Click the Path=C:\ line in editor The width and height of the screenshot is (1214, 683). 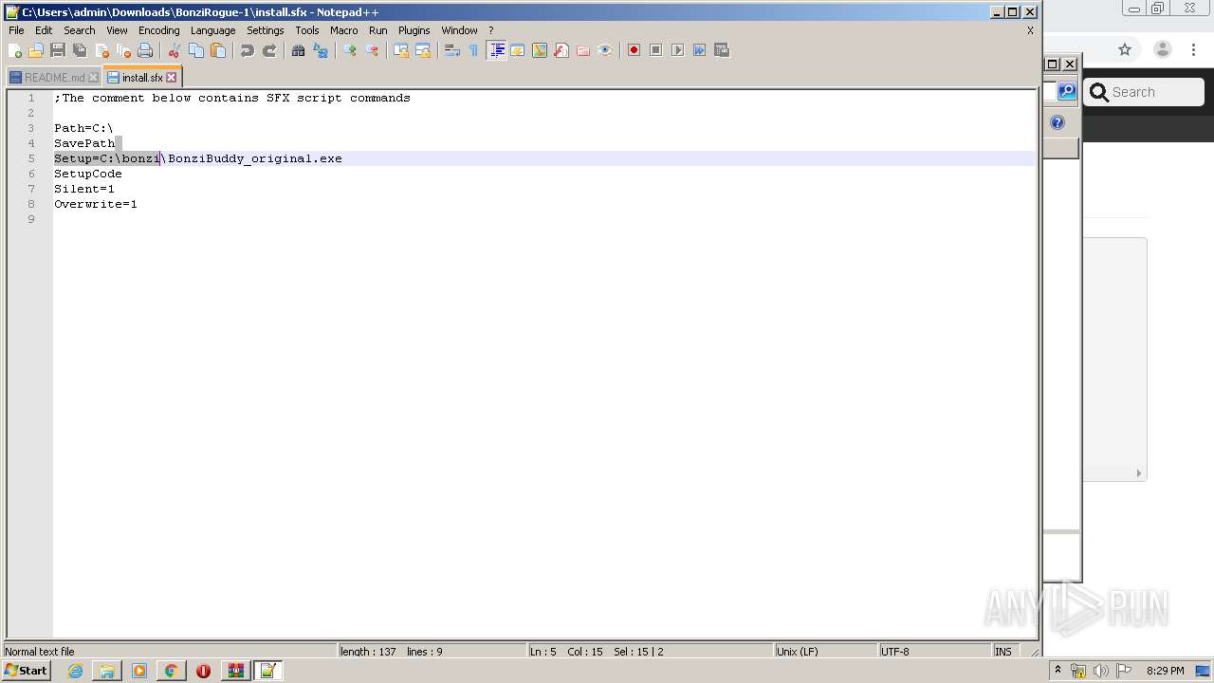tap(83, 128)
